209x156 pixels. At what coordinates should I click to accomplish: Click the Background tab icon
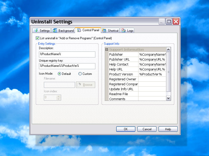click(55, 30)
